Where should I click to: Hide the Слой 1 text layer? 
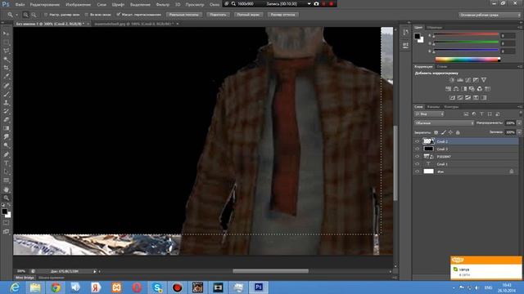click(417, 164)
